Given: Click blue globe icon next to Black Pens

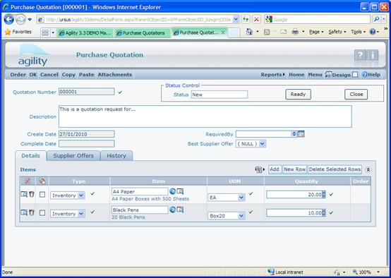Looking at the screenshot, I should click(172, 210).
